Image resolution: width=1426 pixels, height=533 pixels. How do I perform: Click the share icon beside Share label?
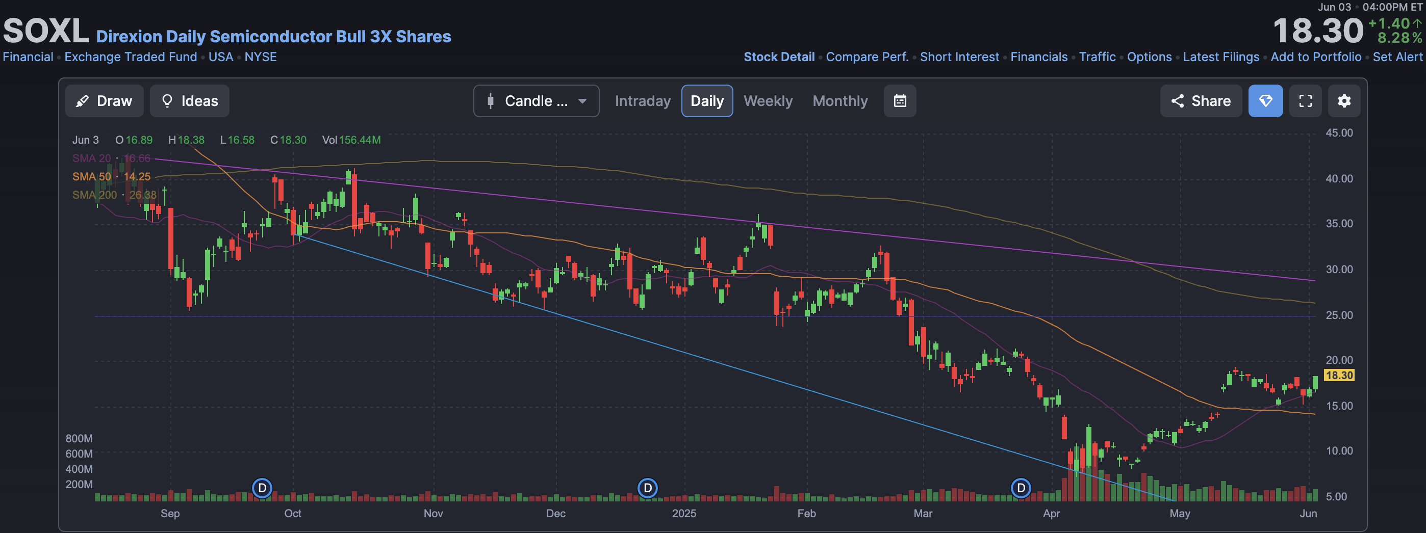(x=1177, y=101)
